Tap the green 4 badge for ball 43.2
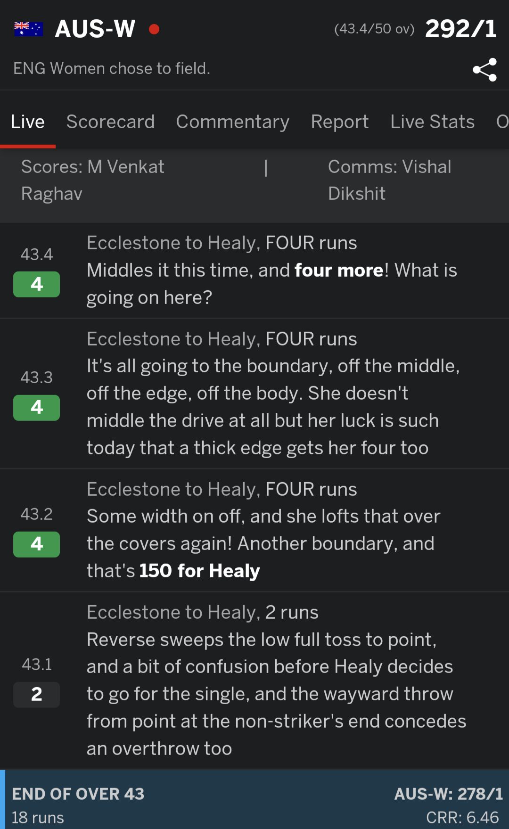The image size is (509, 829). tap(36, 544)
